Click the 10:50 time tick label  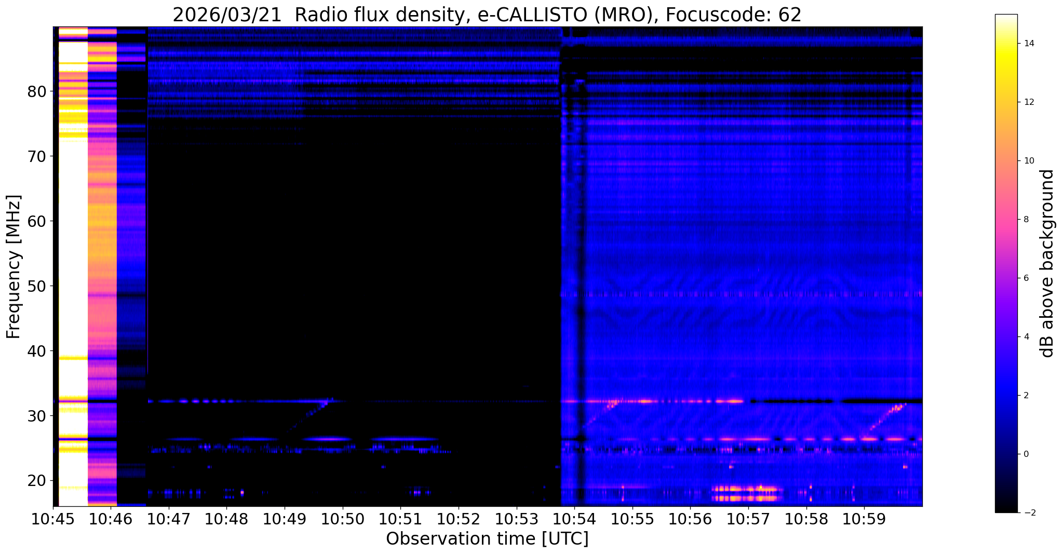point(342,519)
